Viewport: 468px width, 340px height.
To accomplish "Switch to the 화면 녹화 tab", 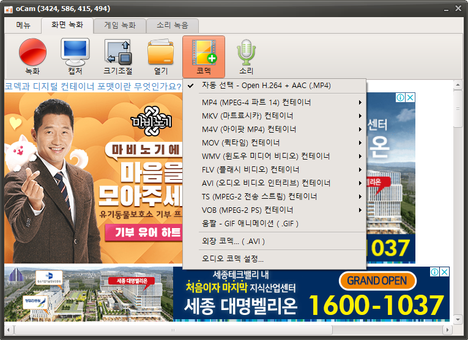I will [x=67, y=24].
